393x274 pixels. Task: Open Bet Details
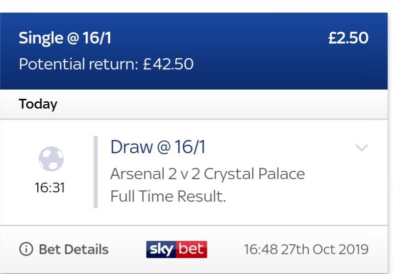coord(64,249)
